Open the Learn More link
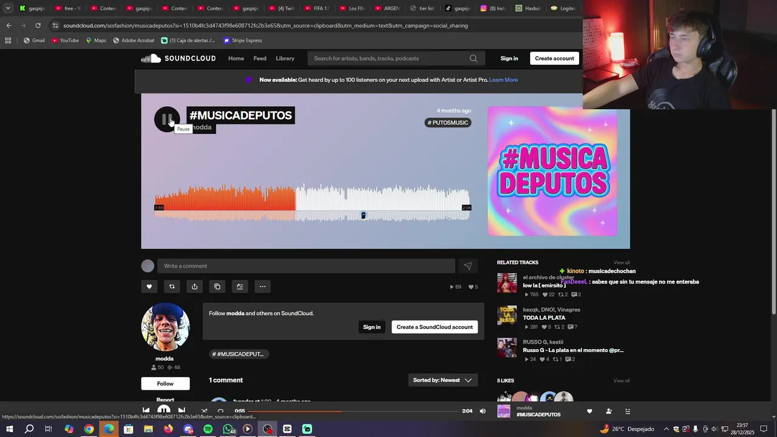Image resolution: width=777 pixels, height=437 pixels. [503, 80]
